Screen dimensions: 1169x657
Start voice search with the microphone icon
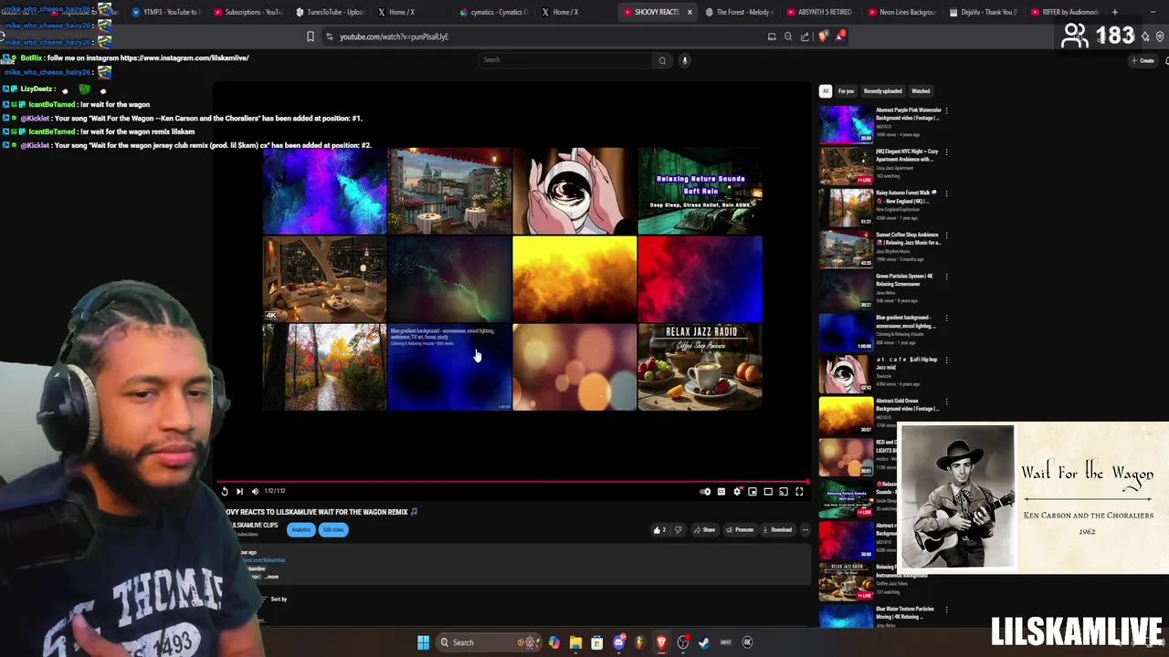[684, 60]
